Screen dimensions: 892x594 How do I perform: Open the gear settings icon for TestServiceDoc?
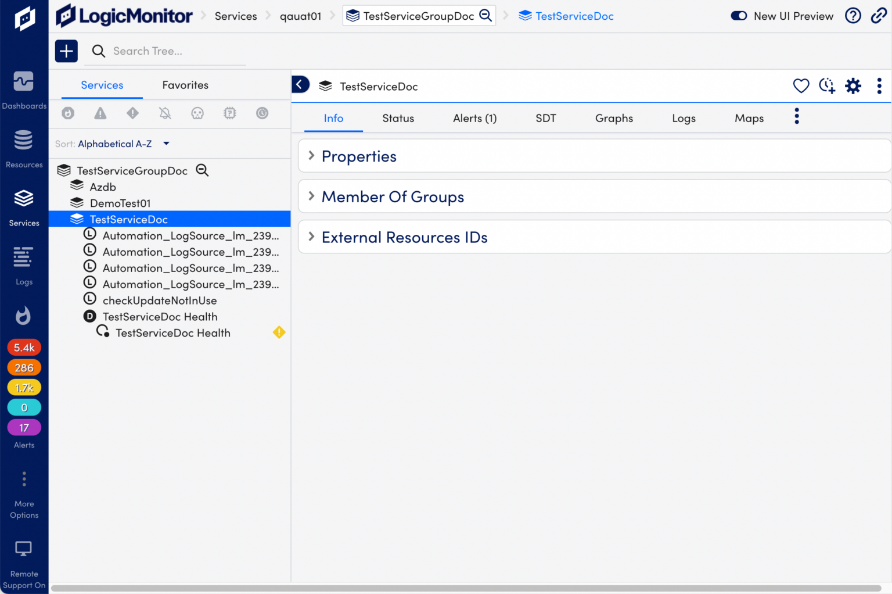[853, 85]
